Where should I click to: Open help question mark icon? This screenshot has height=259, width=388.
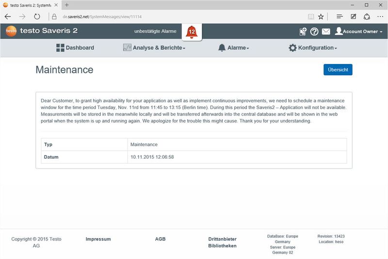click(x=314, y=32)
